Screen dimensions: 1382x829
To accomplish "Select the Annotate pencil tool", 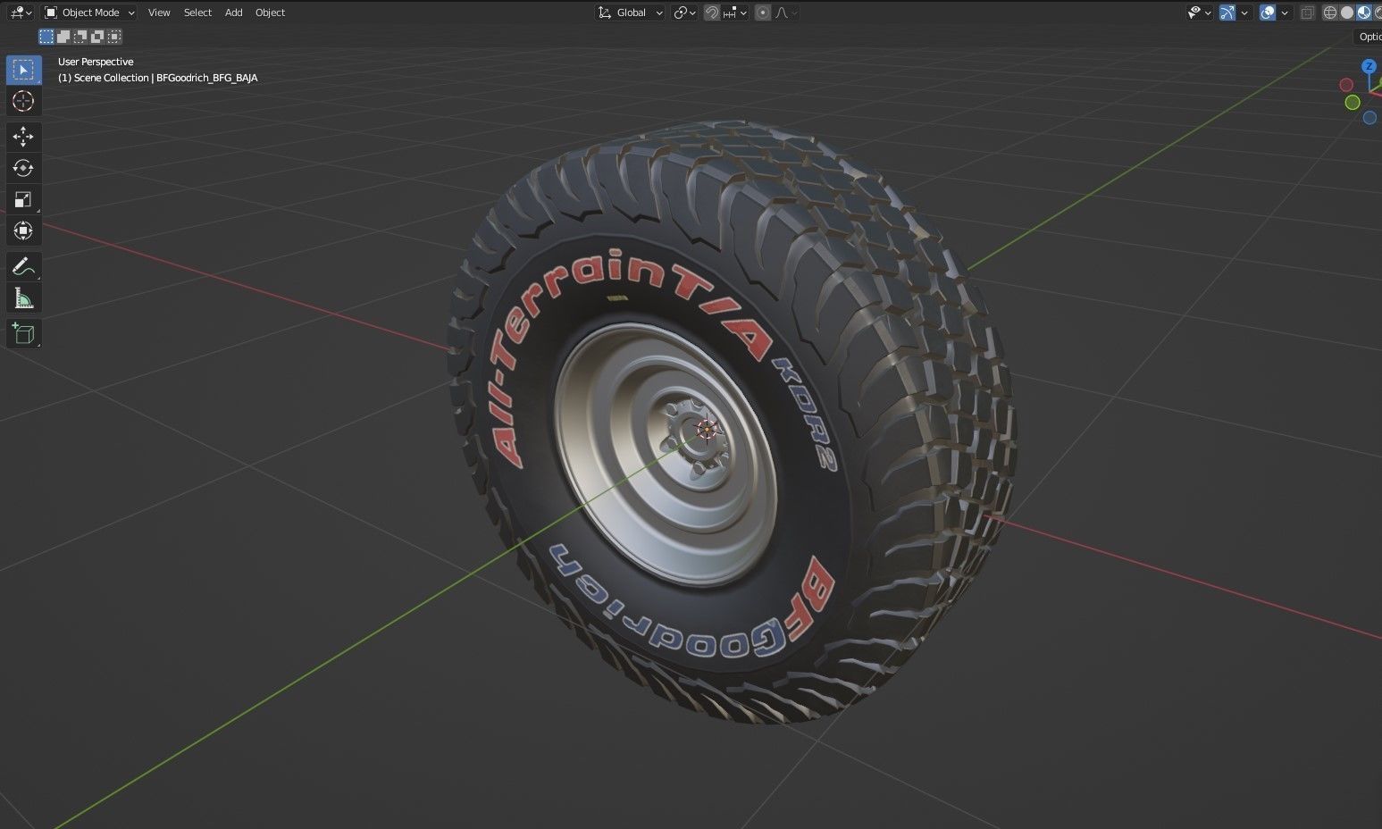I will [x=23, y=266].
